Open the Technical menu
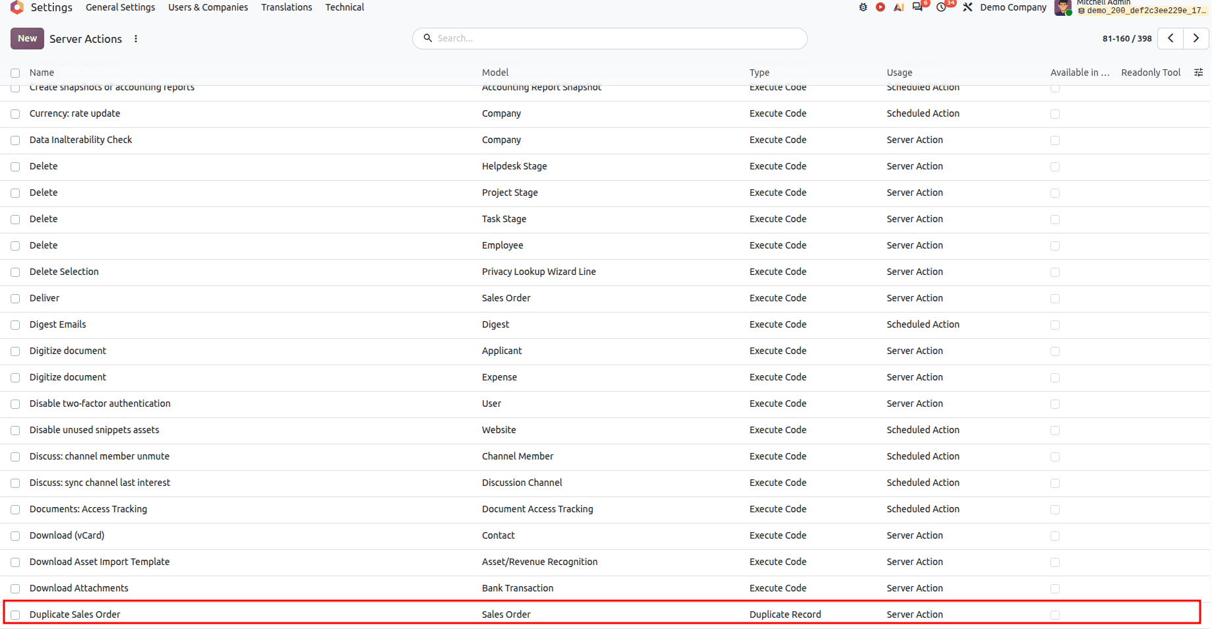The height and width of the screenshot is (629, 1212). (x=345, y=7)
